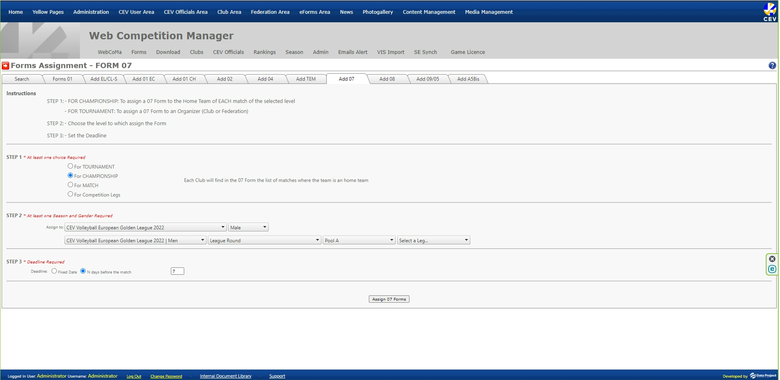Viewport: 780px width, 380px height.
Task: Switch to the Add 09/05 tab
Action: pyautogui.click(x=428, y=79)
